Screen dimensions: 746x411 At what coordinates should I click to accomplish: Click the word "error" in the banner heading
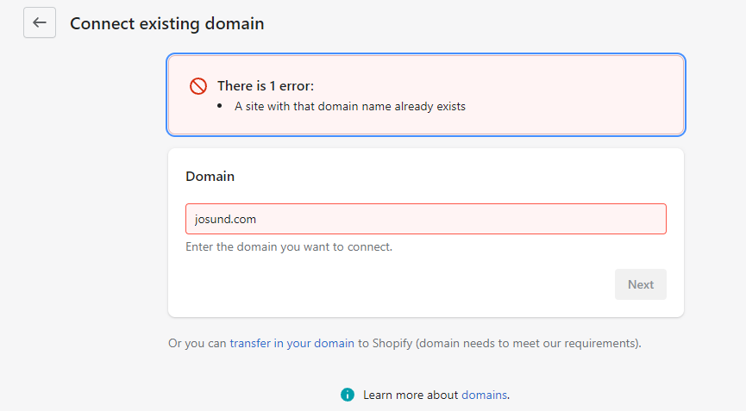[293, 86]
